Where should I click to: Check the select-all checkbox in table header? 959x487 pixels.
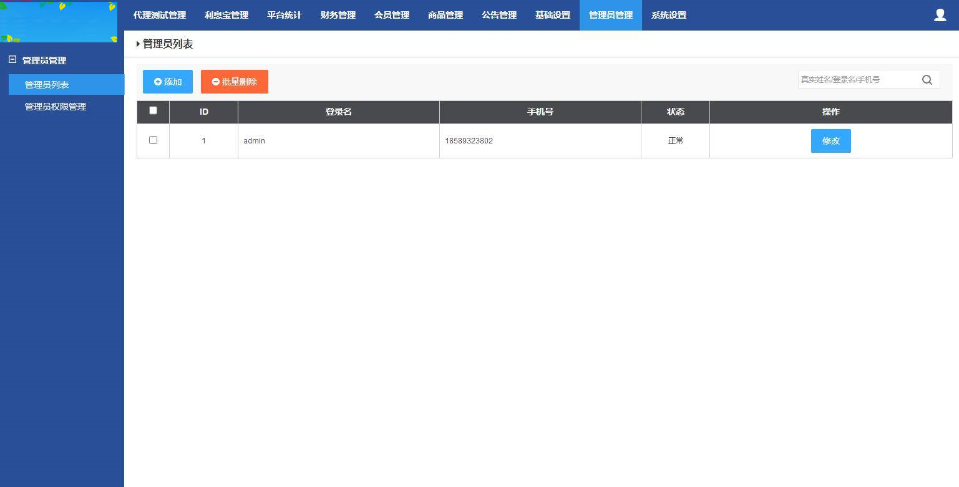point(153,110)
